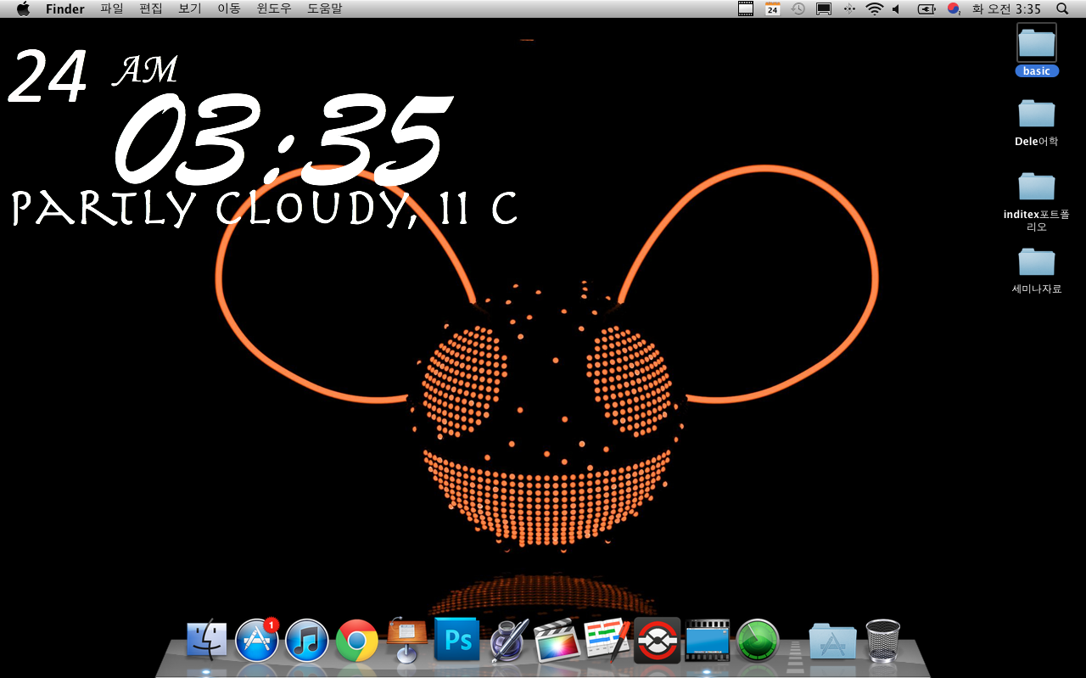Viewport: 1086px width, 678px height.
Task: Open the Bluetooth status menu
Action: coord(849,8)
